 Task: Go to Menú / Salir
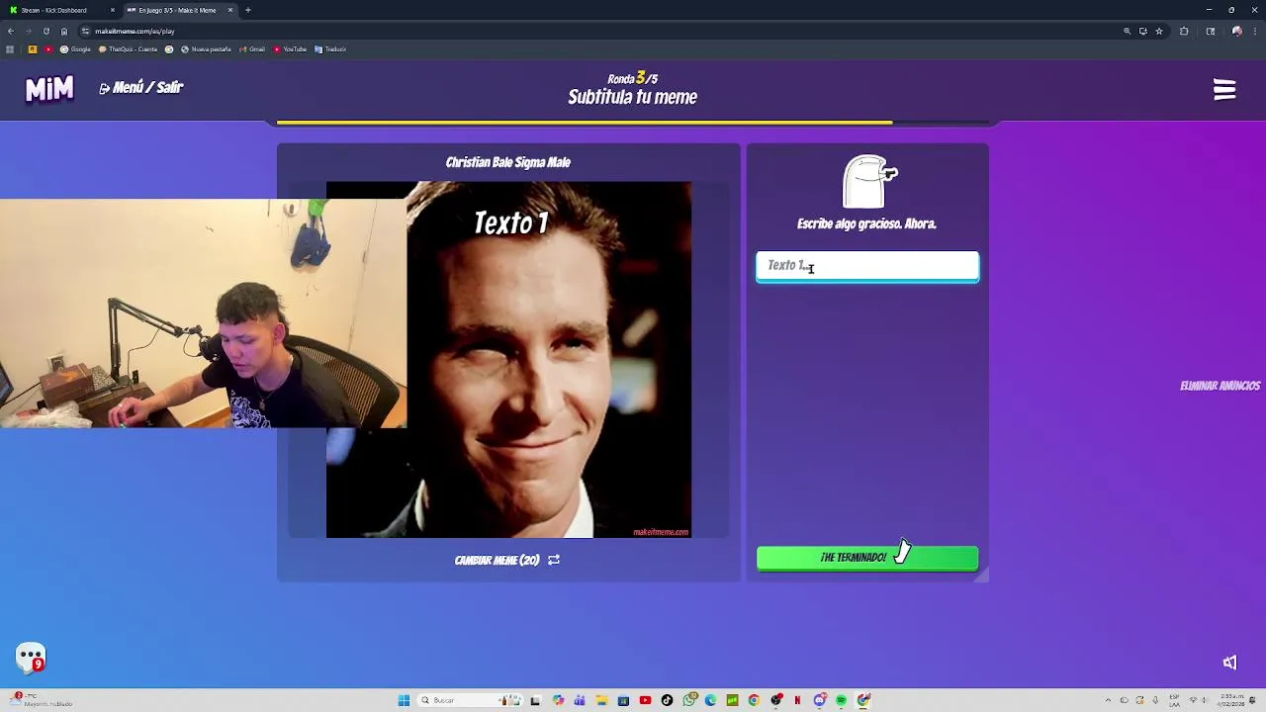(140, 88)
